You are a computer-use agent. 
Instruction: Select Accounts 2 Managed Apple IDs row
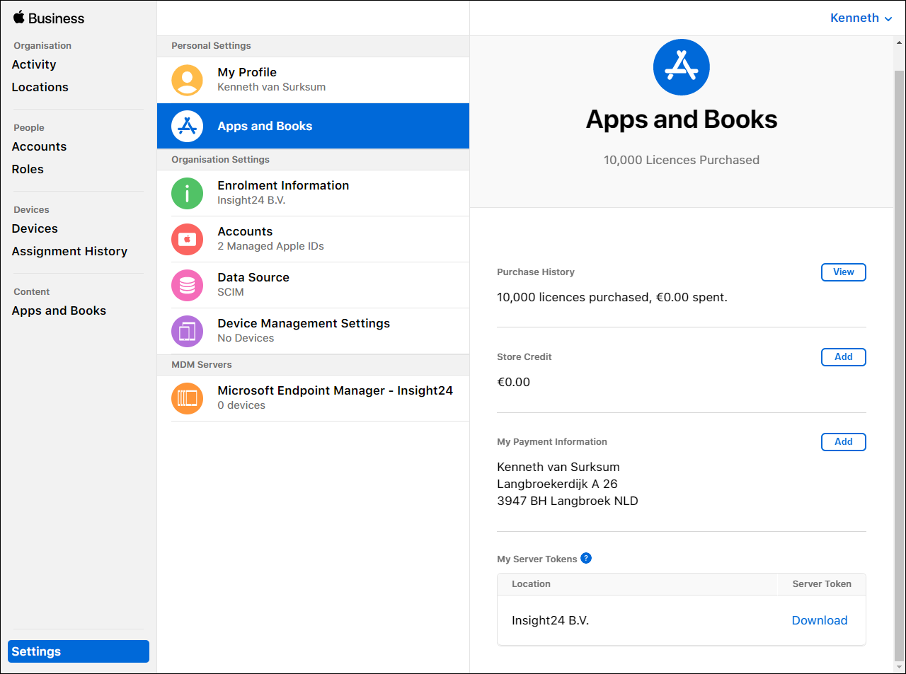[313, 239]
